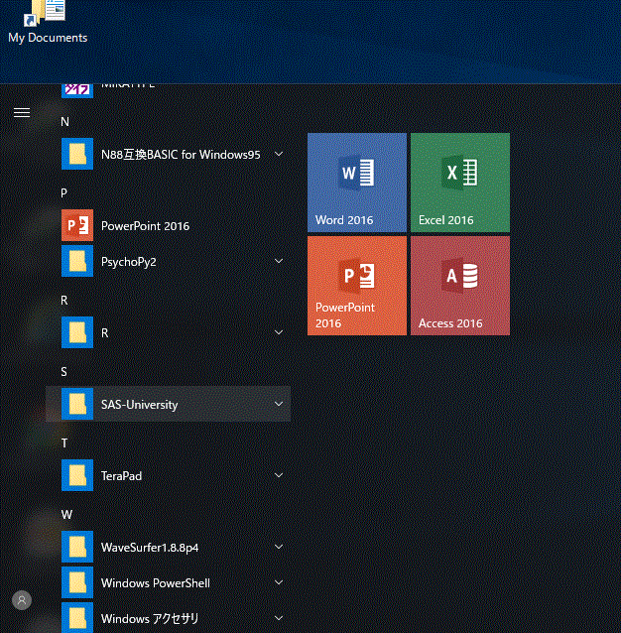Image resolution: width=621 pixels, height=633 pixels.
Task: Expand the Windows PowerShell chevron
Action: point(279,582)
